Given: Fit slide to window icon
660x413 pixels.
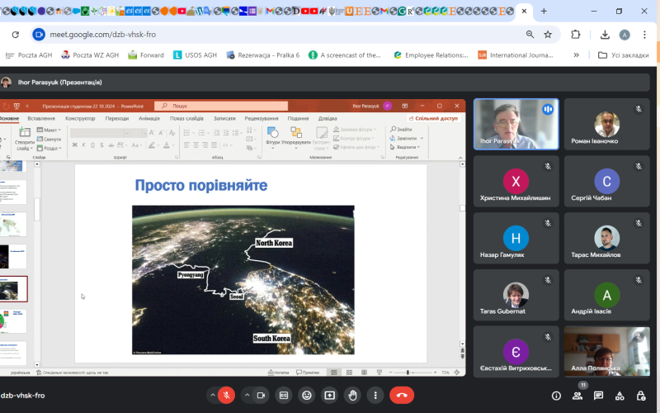Looking at the screenshot, I should [x=457, y=373].
